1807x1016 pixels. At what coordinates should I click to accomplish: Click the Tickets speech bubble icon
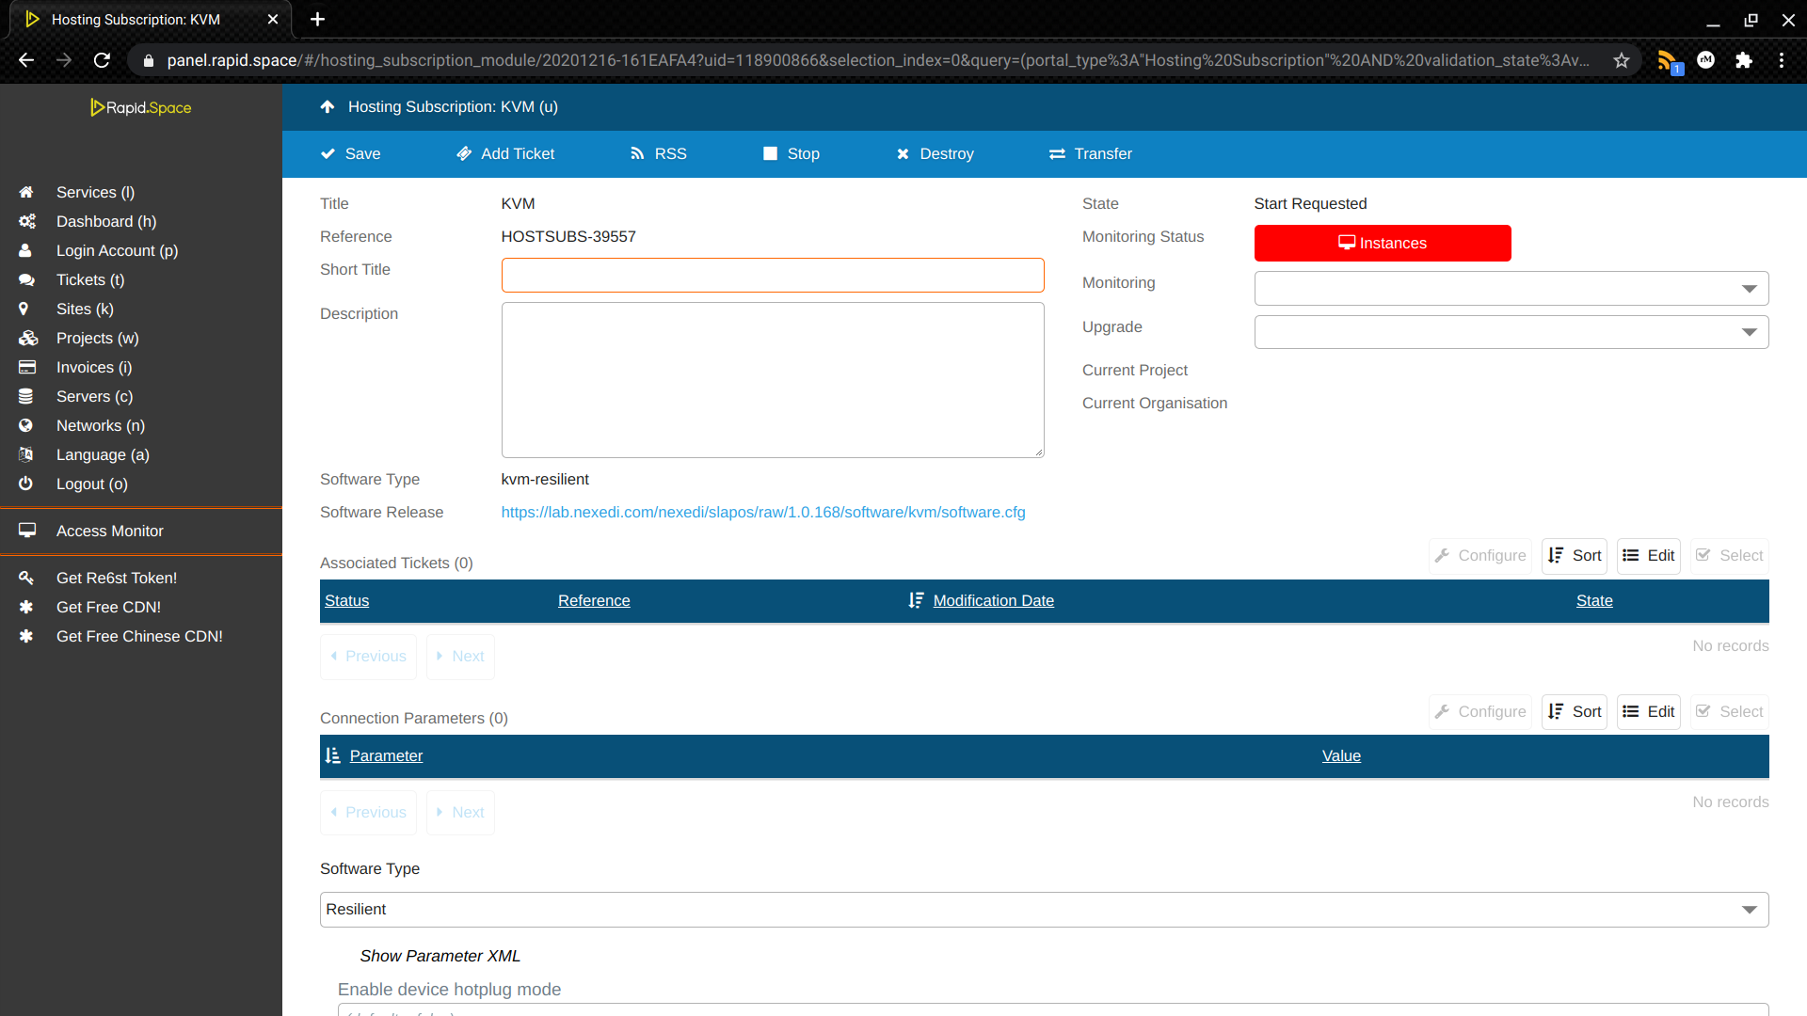[x=26, y=279]
